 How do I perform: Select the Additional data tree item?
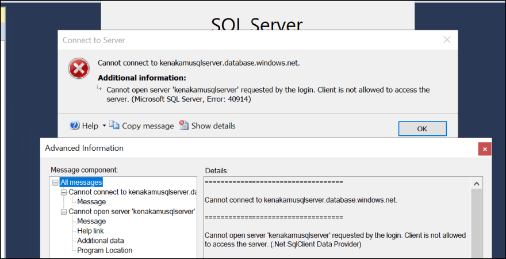(101, 241)
